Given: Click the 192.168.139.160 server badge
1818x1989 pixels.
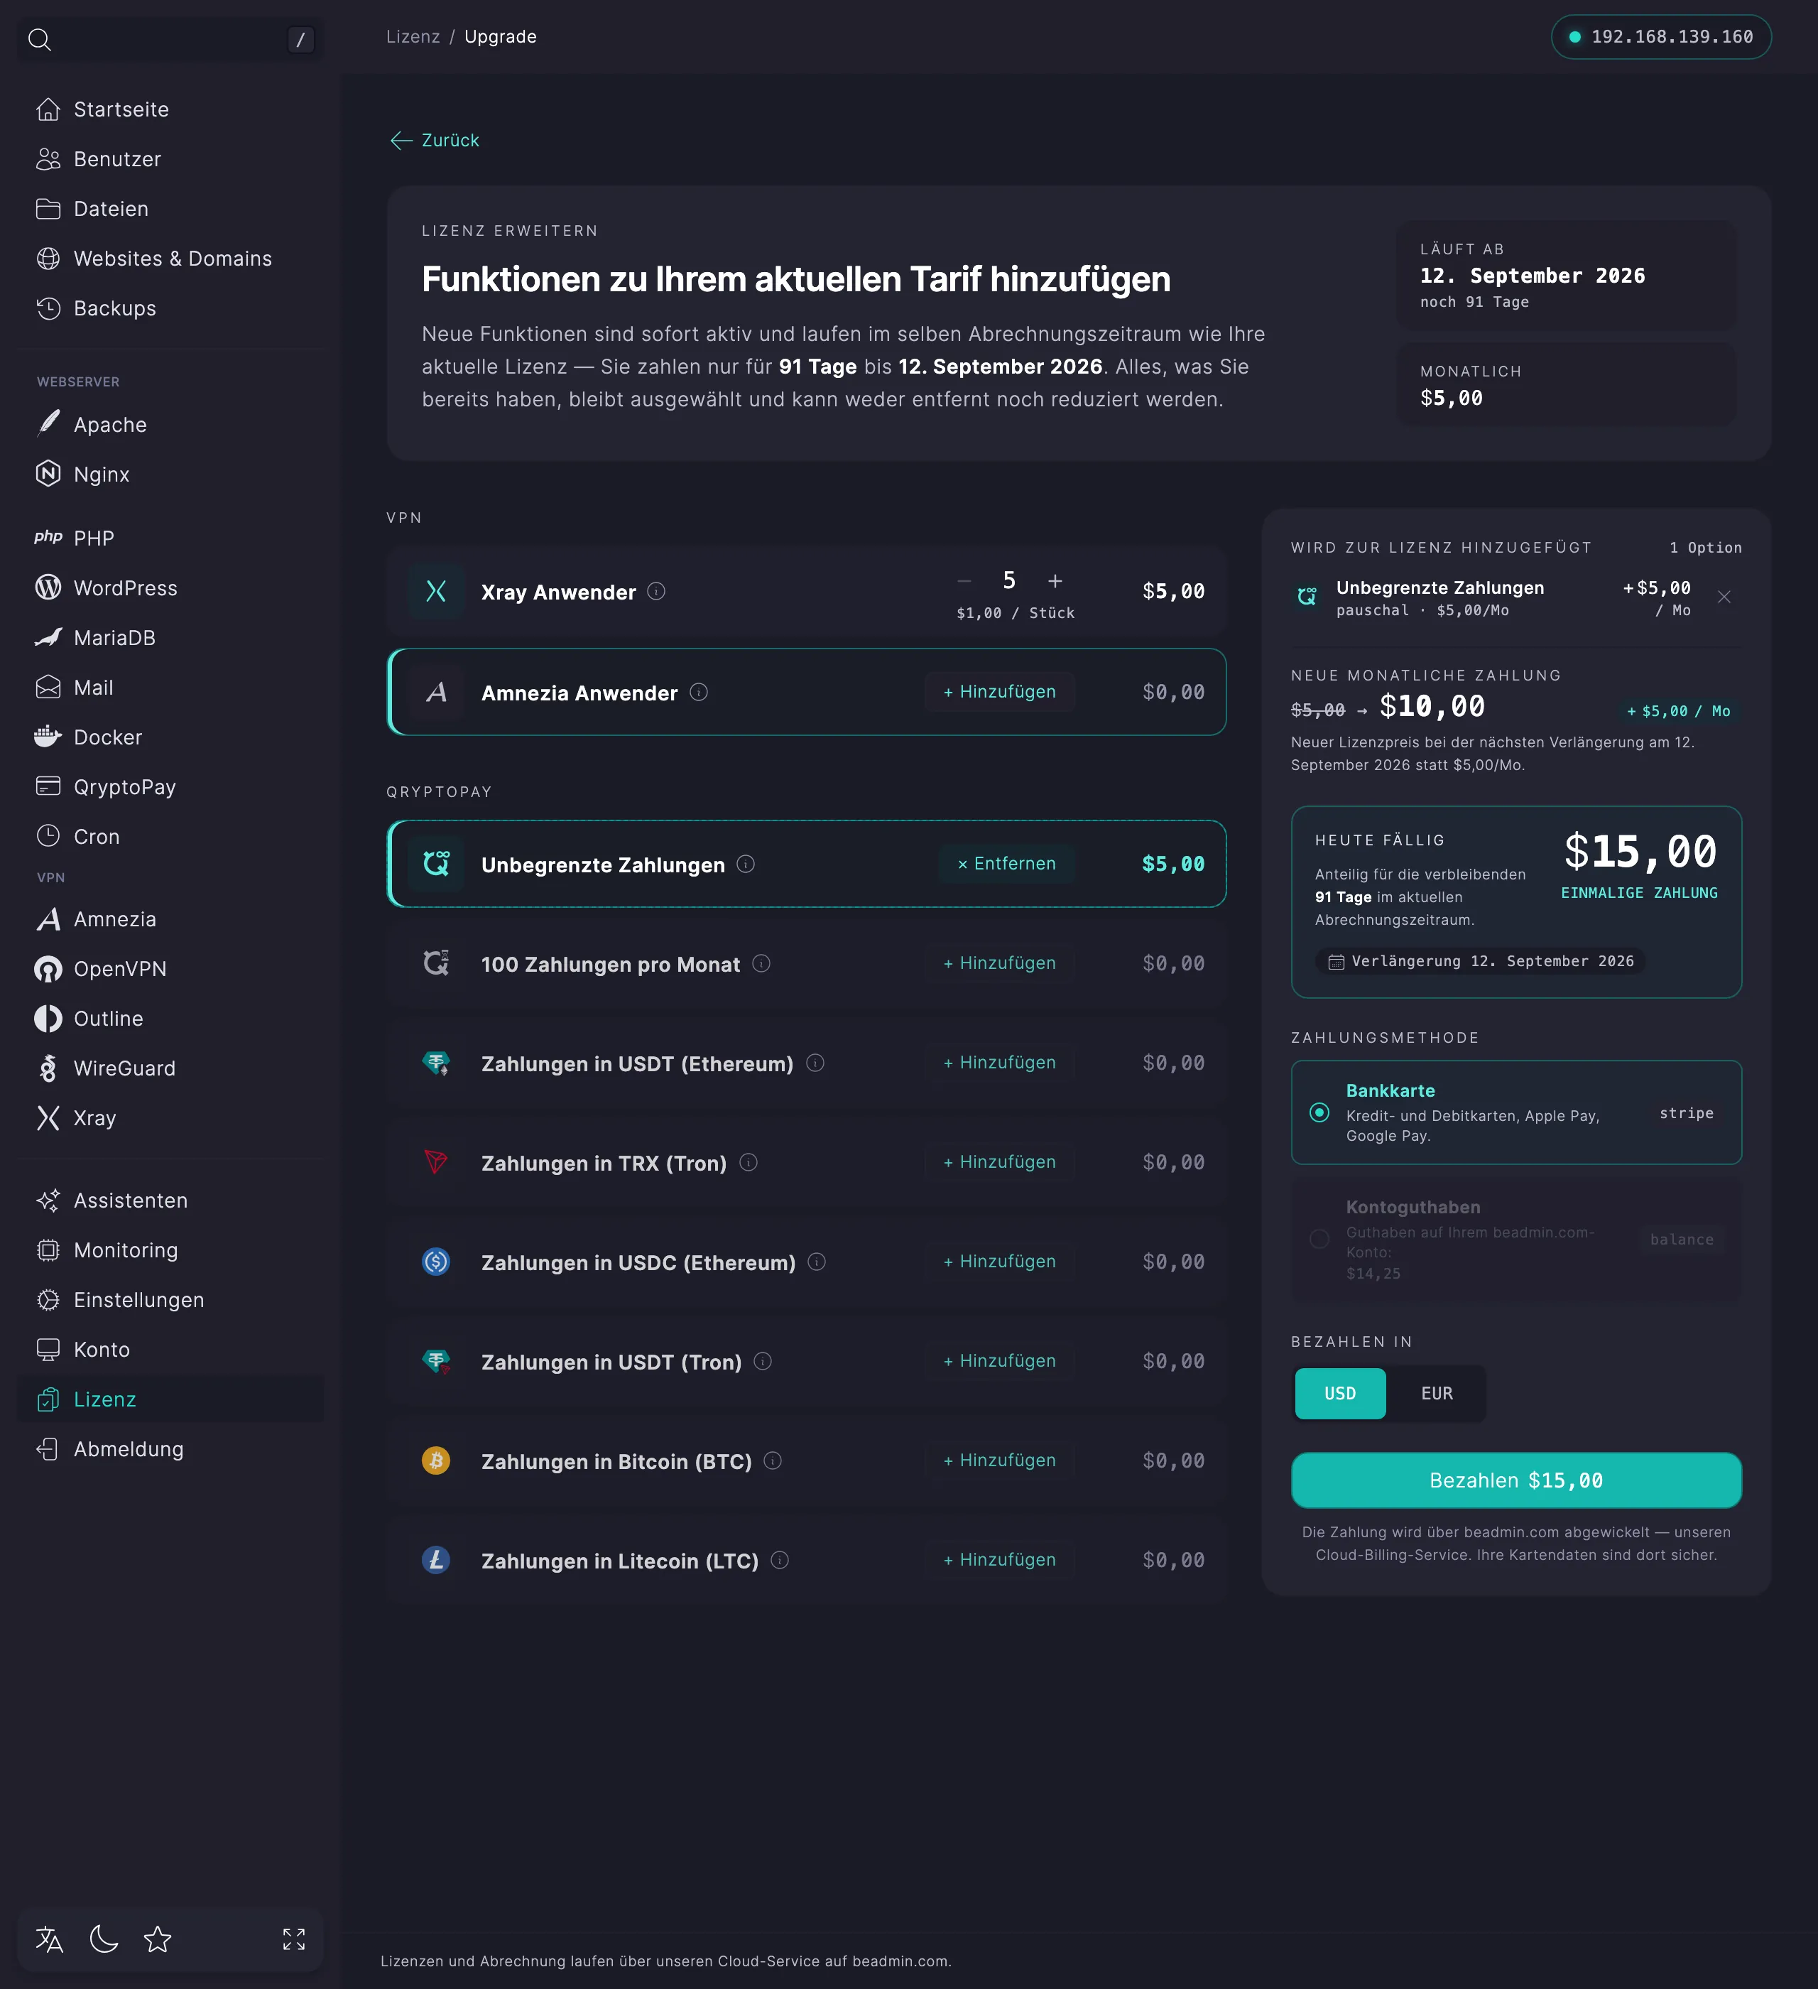Looking at the screenshot, I should (x=1661, y=36).
